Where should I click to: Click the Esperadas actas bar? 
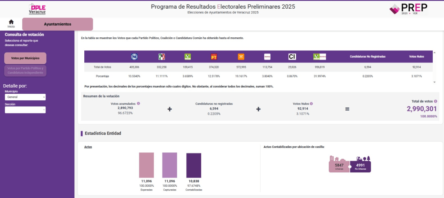point(146,165)
